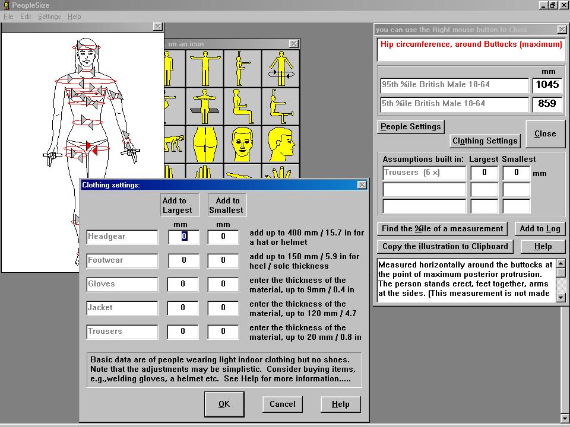Open the Edit menu

point(26,17)
